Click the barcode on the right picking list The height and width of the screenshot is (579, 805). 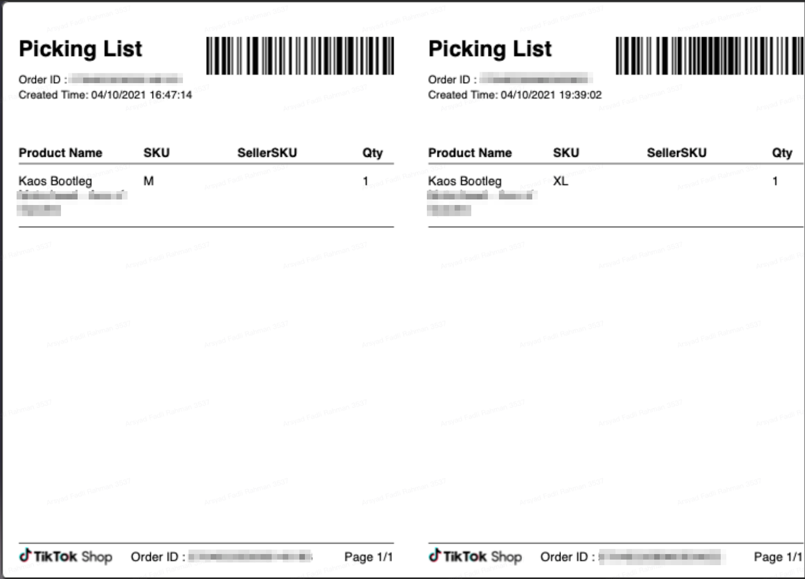point(709,56)
